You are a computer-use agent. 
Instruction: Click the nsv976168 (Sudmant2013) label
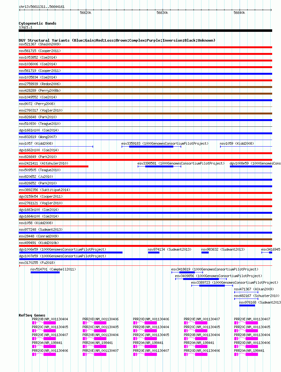(260, 303)
